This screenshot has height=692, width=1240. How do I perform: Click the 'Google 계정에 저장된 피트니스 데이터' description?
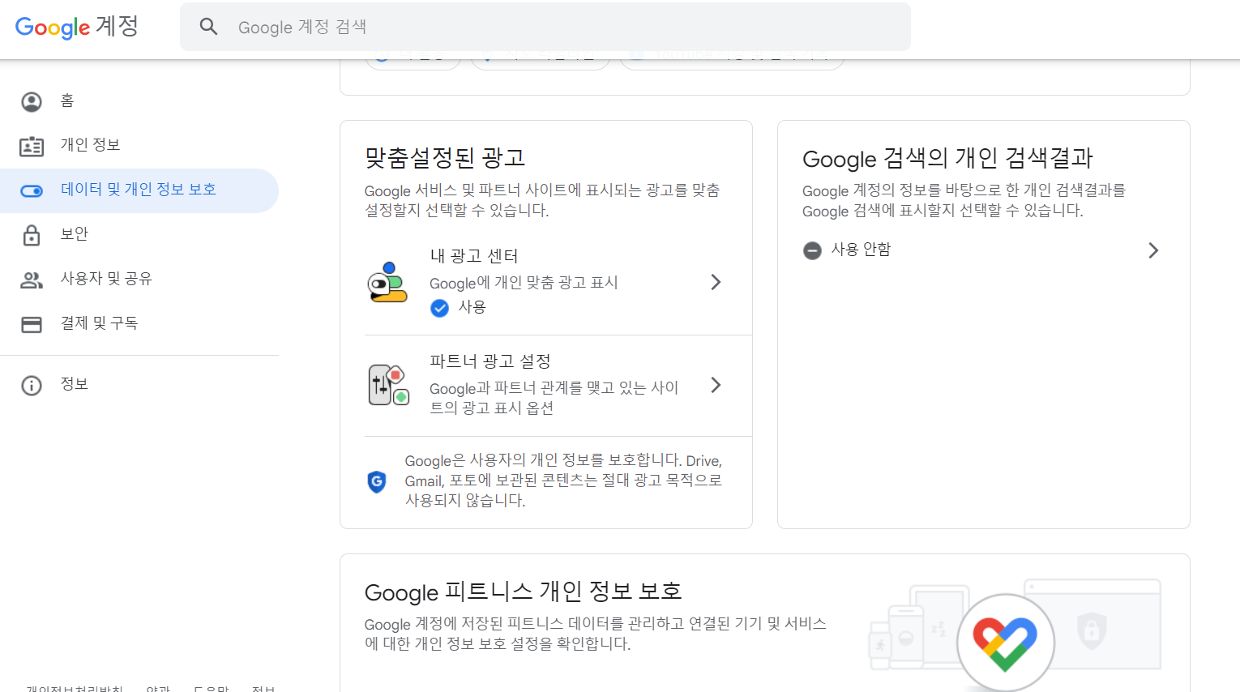(x=596, y=634)
